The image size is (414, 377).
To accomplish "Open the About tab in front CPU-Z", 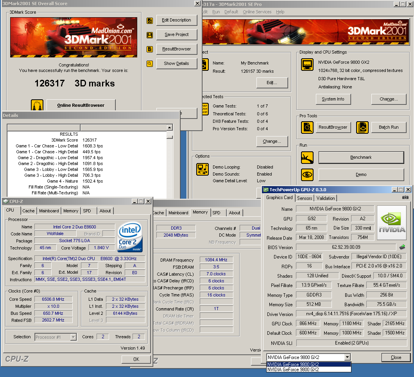I will (105, 211).
